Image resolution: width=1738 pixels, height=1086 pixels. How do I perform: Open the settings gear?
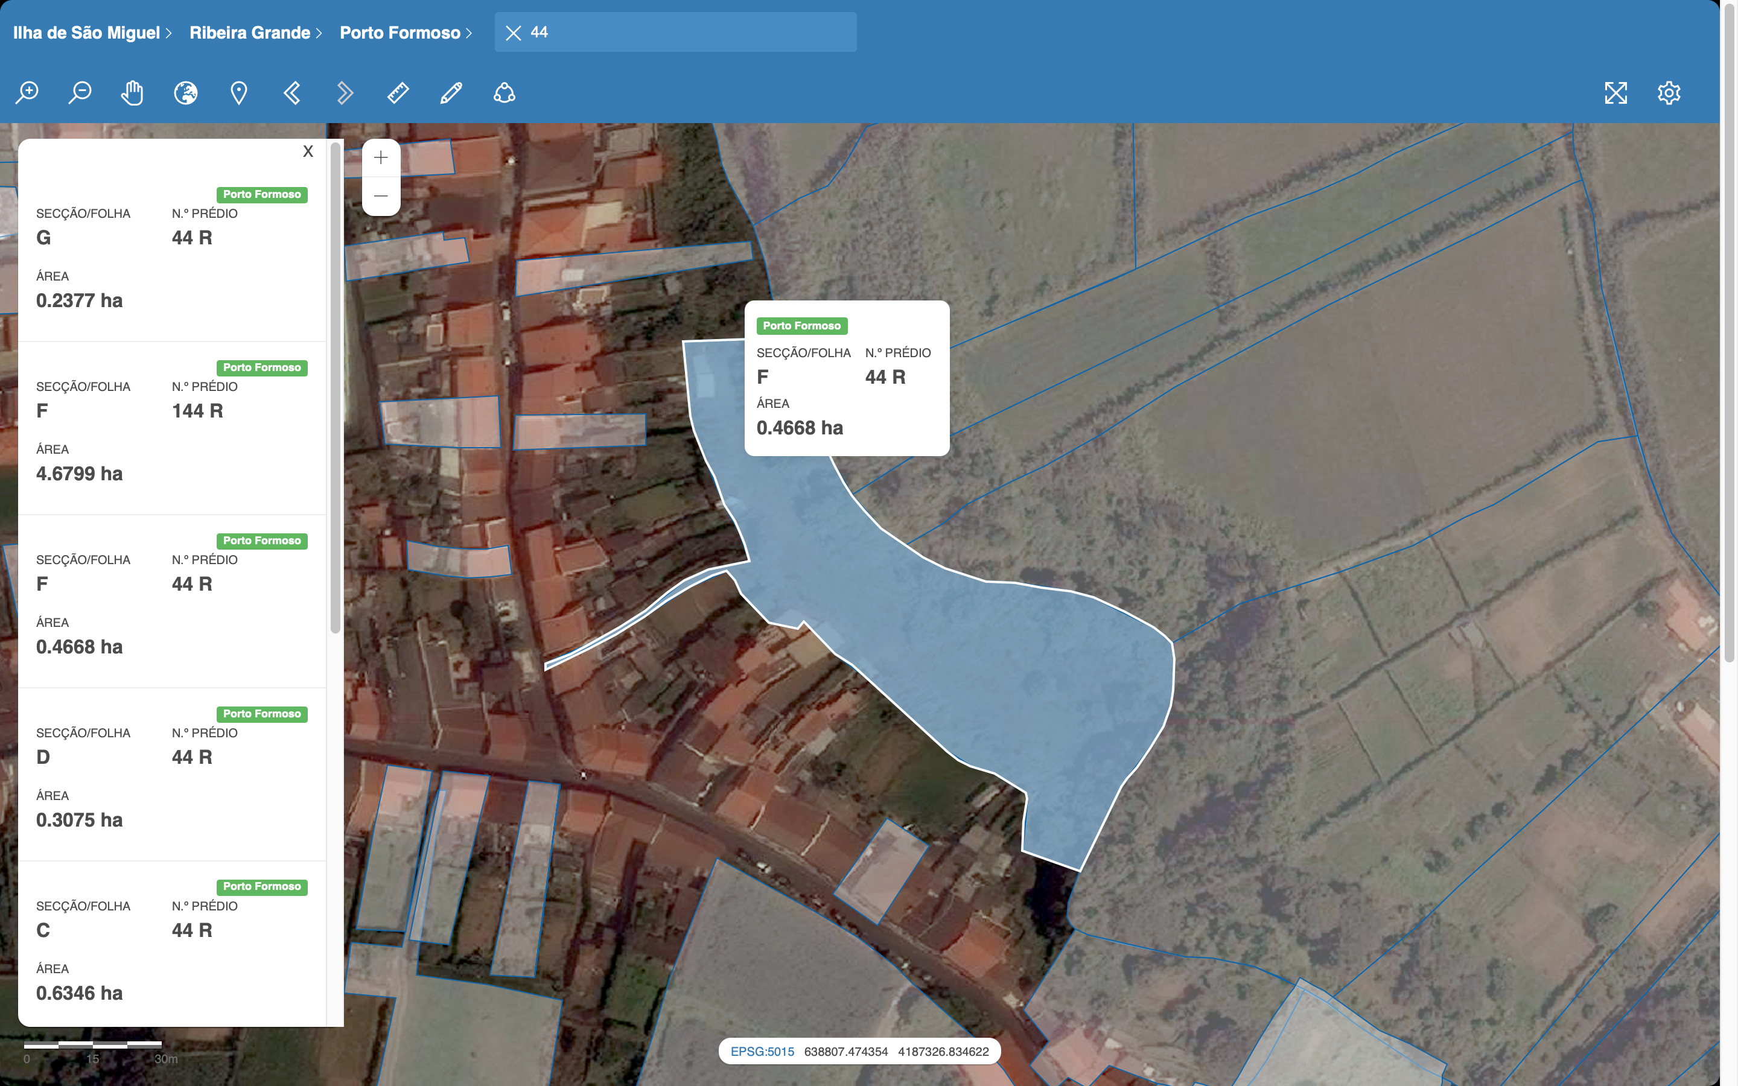pos(1669,93)
